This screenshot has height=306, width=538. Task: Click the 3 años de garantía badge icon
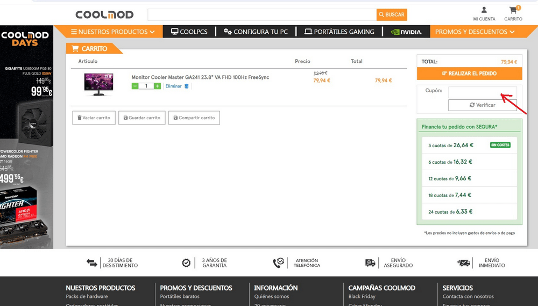pyautogui.click(x=186, y=263)
